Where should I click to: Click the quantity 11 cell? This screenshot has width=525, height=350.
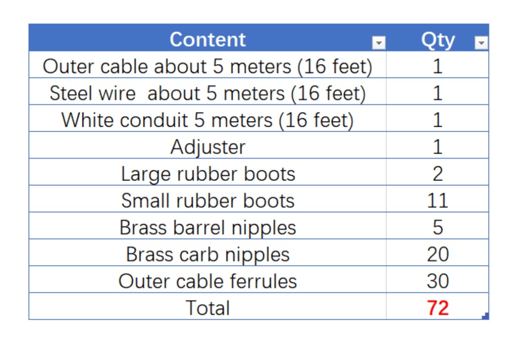click(x=438, y=201)
